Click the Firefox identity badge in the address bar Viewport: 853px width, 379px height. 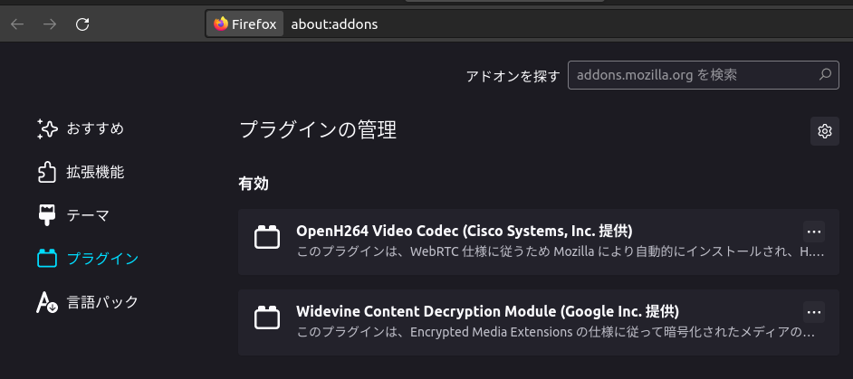(245, 24)
